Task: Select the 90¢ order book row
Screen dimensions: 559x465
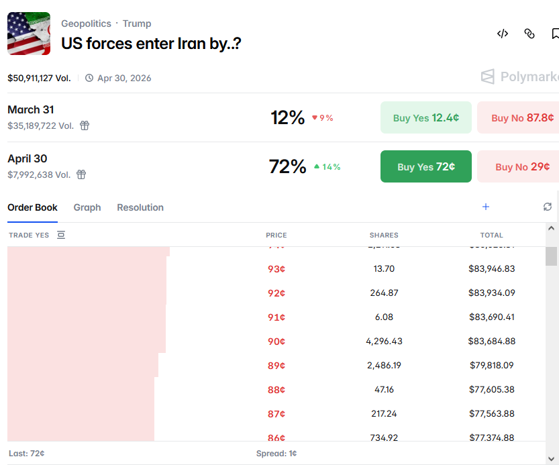Action: point(276,342)
